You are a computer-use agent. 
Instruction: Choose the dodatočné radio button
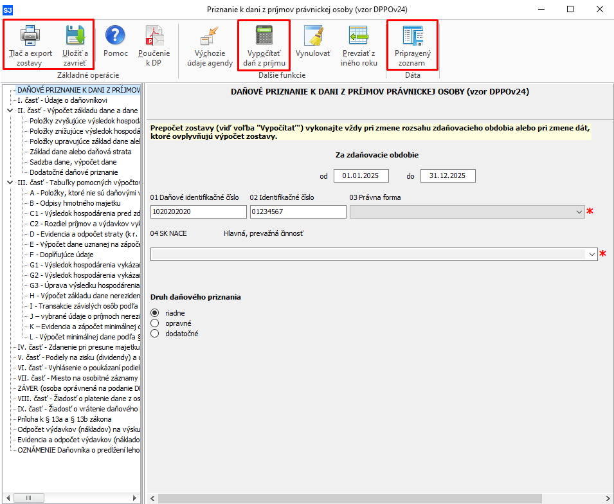154,334
